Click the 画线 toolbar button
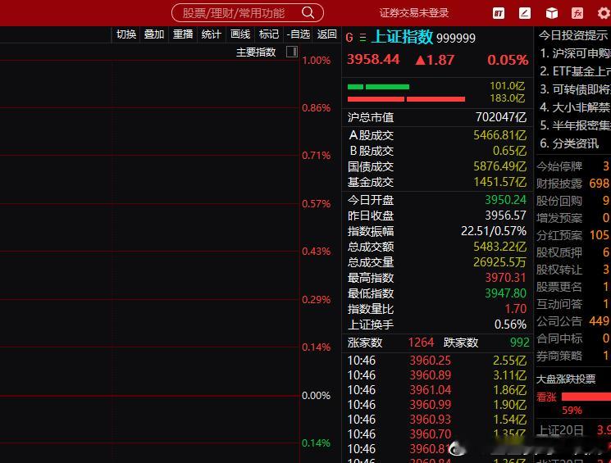 (240, 34)
